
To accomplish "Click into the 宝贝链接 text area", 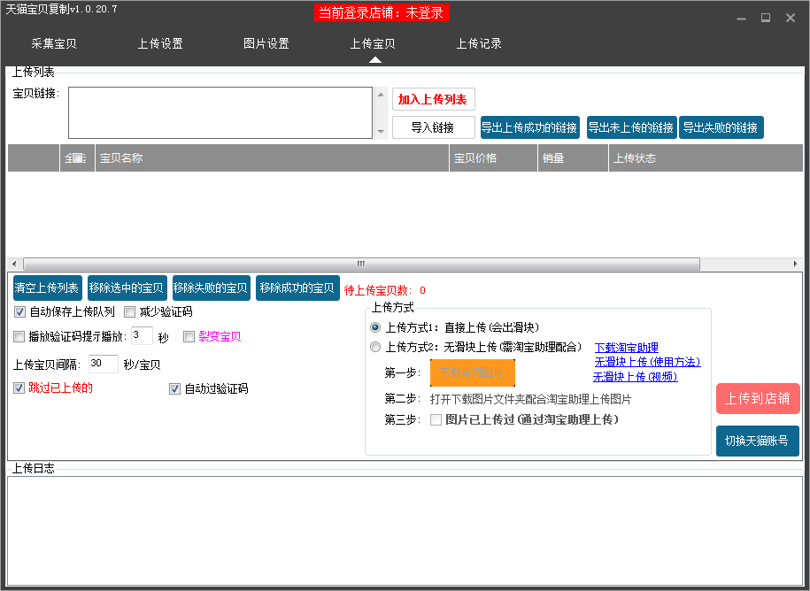I will tap(220, 112).
